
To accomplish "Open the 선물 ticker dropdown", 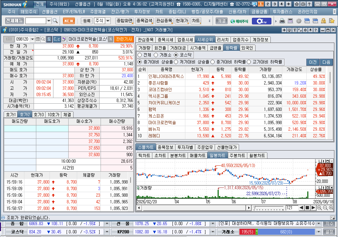I will click(213, 223).
